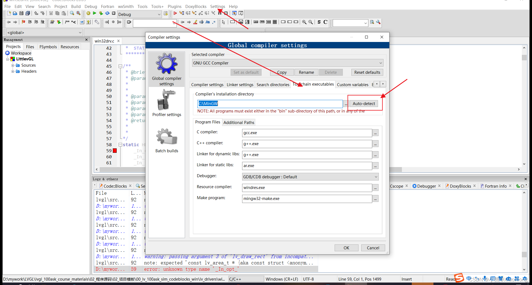The image size is (532, 285).
Task: Click the build log vertical scrollbar
Action: [524, 231]
